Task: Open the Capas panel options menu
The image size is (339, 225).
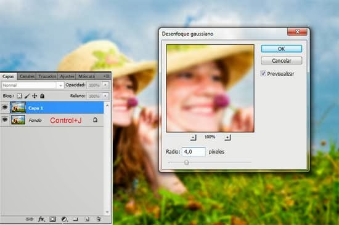Action: (107, 76)
